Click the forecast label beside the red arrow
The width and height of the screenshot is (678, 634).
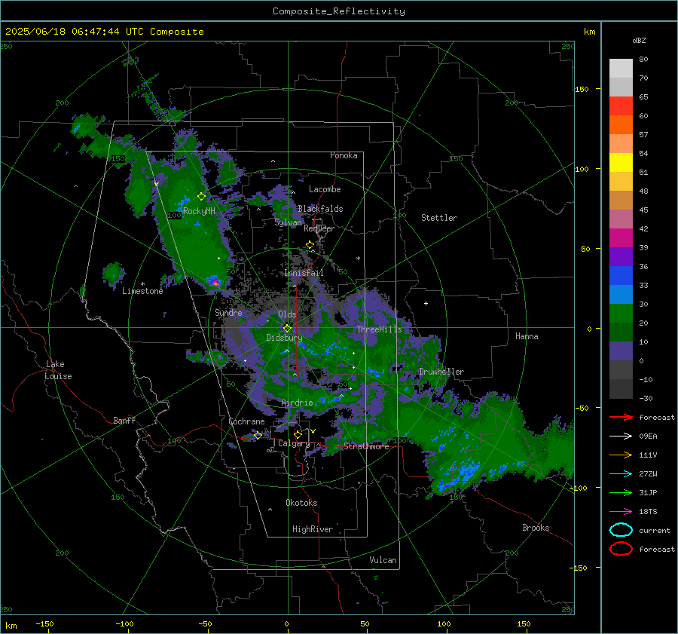[657, 417]
